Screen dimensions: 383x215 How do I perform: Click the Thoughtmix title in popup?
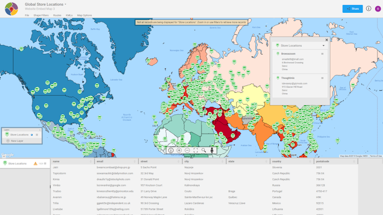tap(288, 78)
